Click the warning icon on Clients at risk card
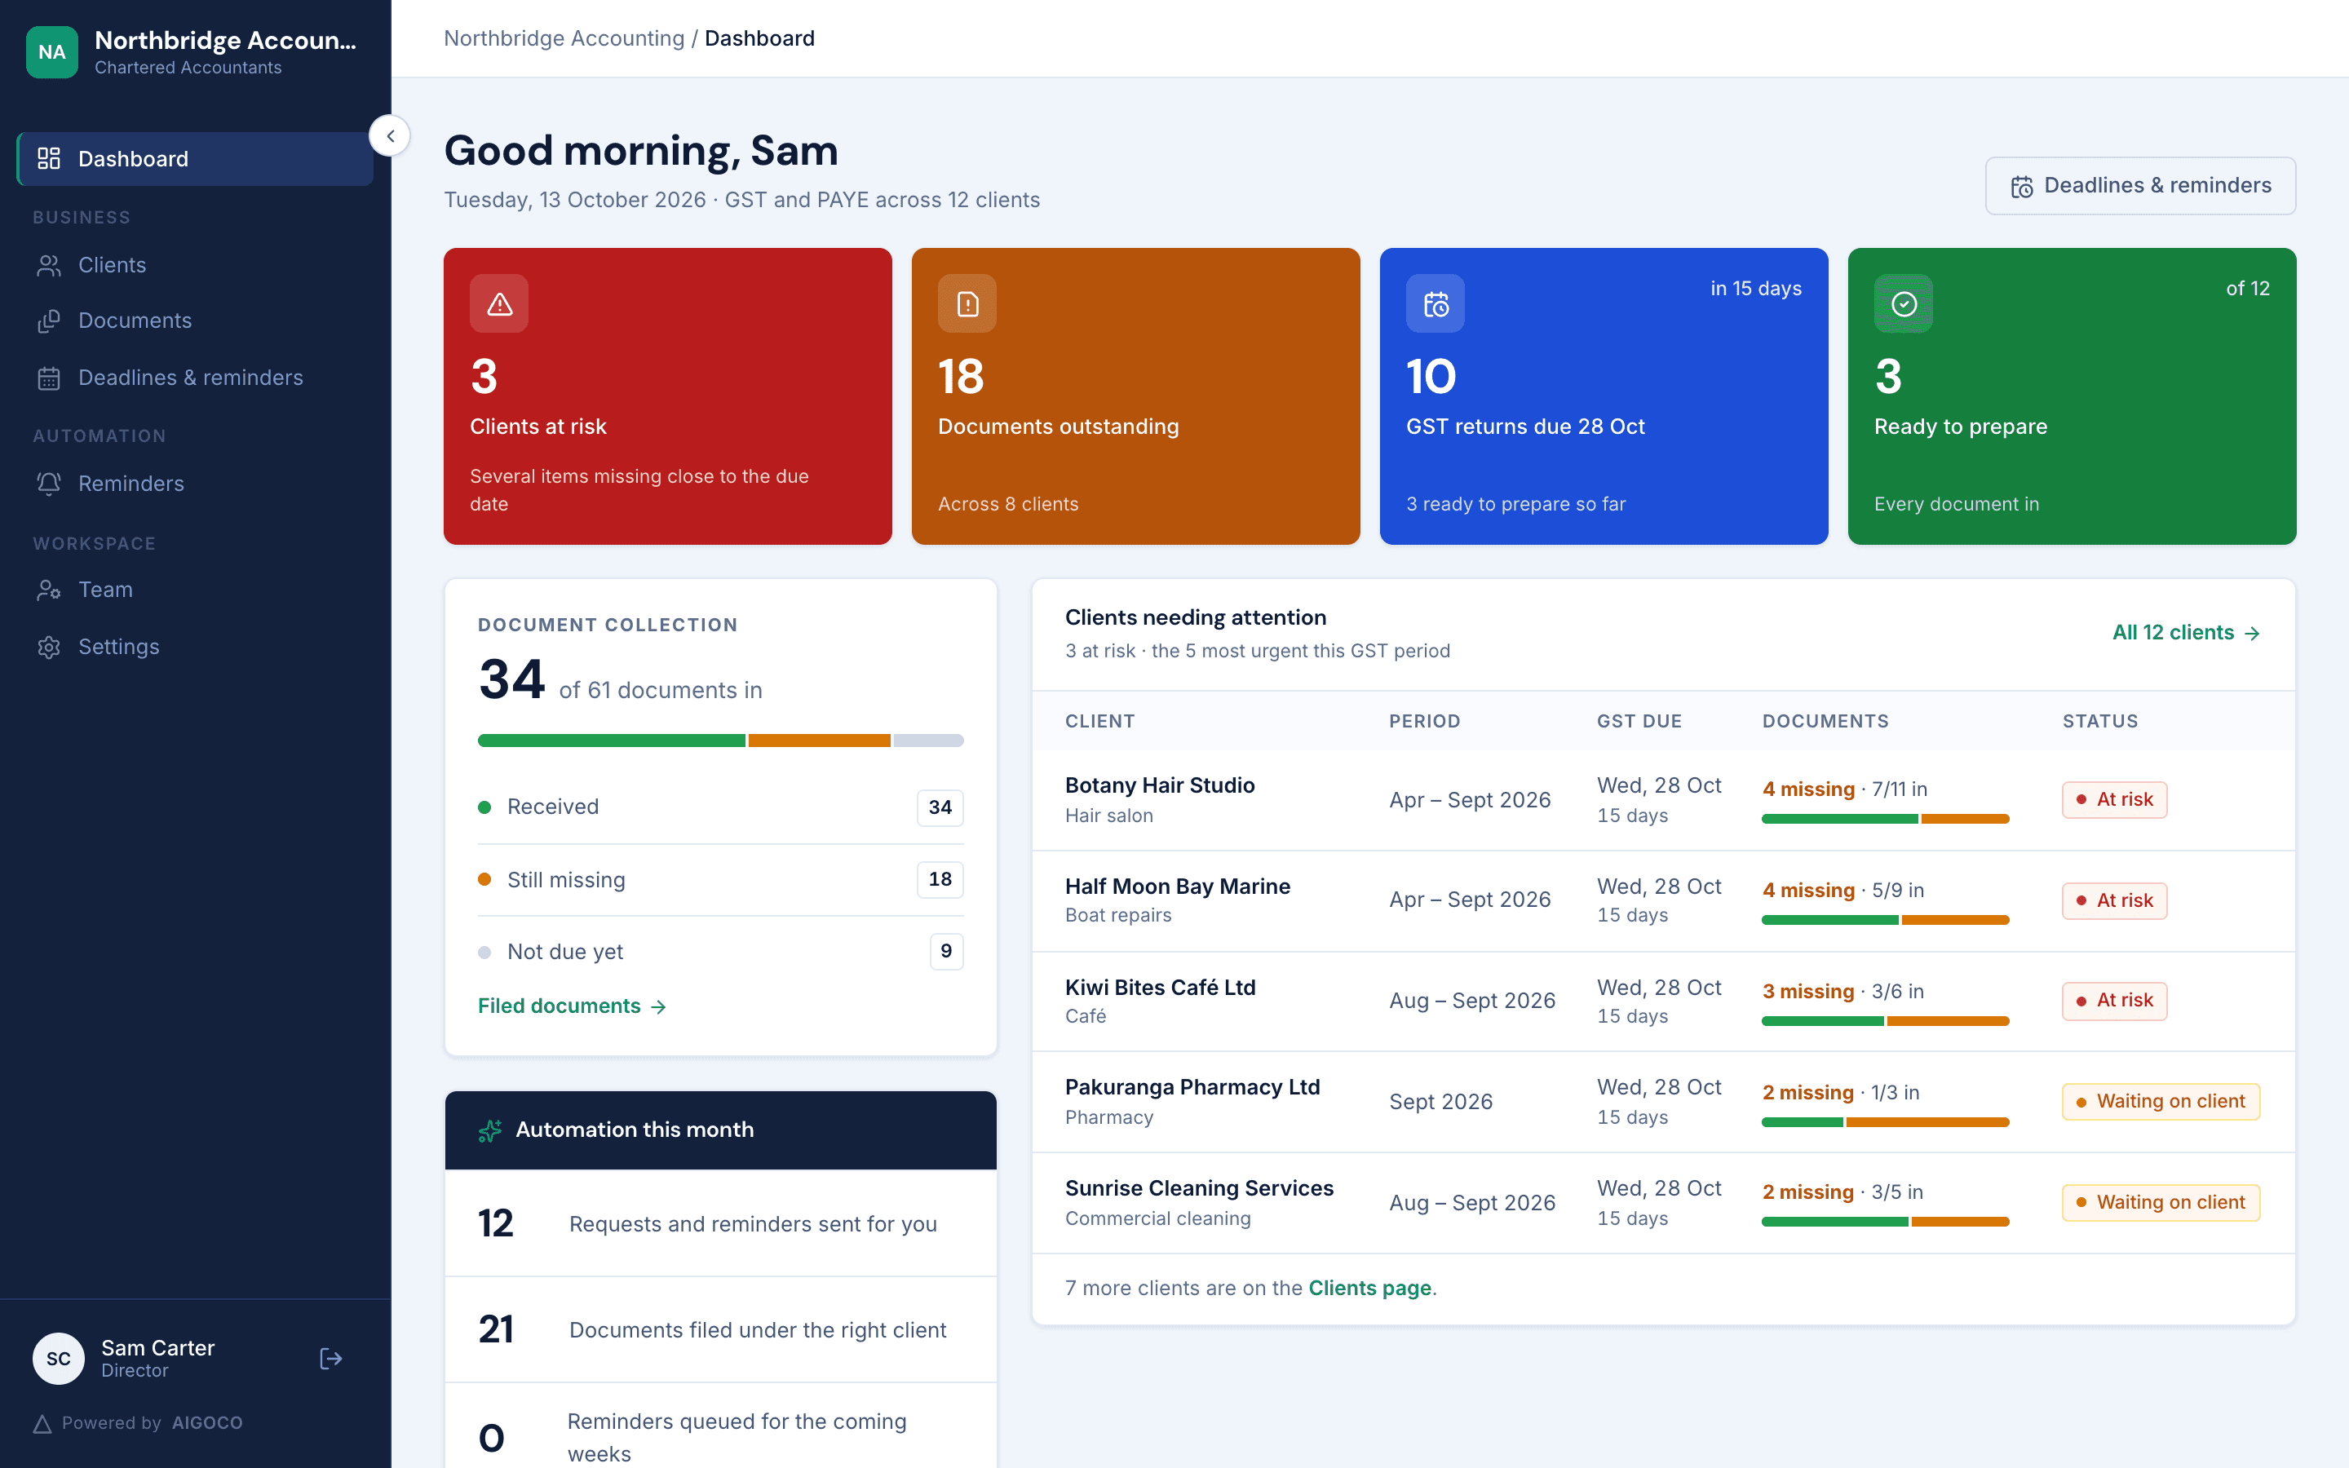 (499, 304)
